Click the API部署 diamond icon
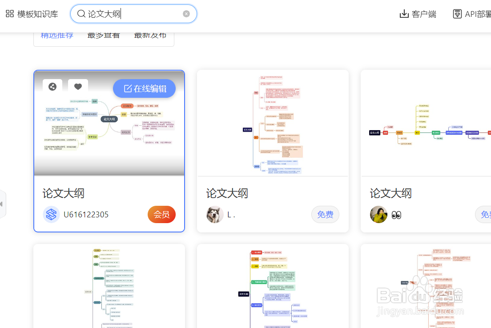The height and width of the screenshot is (328, 491). [x=457, y=14]
